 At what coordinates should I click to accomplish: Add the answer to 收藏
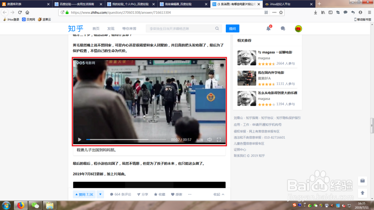(x=160, y=194)
